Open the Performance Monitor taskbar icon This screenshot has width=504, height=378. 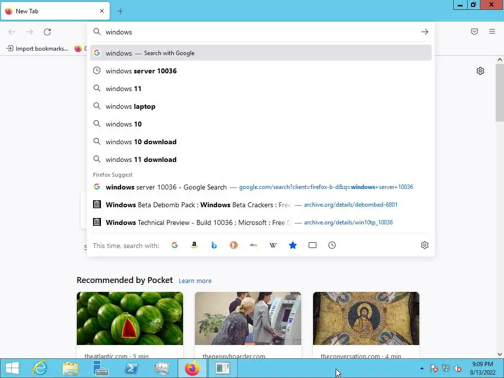point(161,368)
